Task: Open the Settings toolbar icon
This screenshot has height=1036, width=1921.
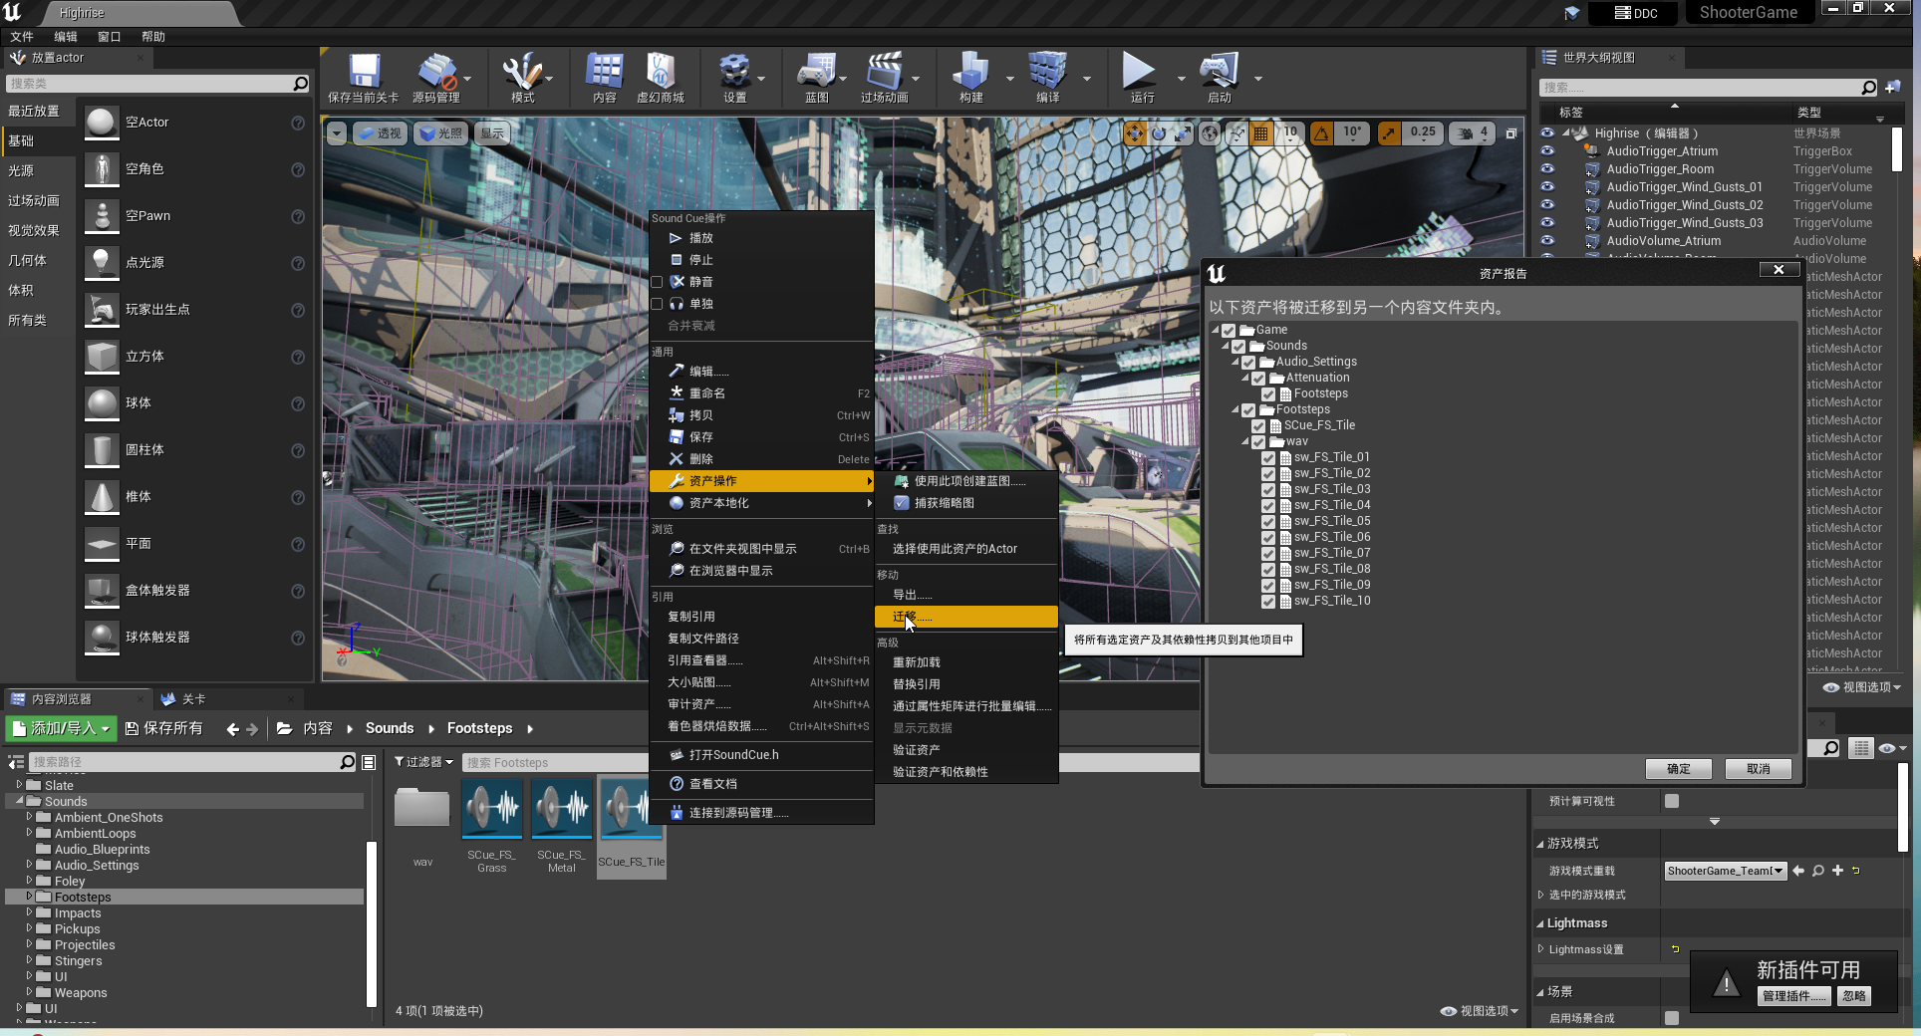Action: (734, 72)
